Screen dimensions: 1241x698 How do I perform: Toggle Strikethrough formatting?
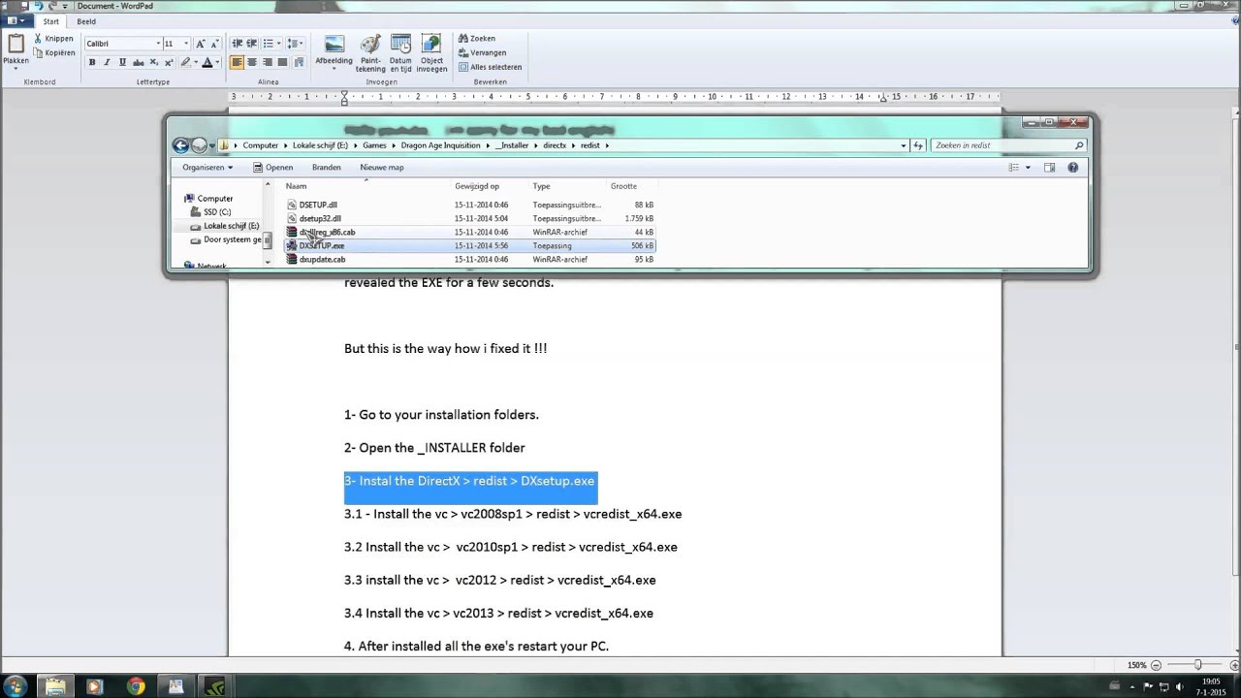(x=138, y=62)
